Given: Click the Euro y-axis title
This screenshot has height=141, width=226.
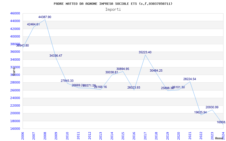Looking at the screenshot, I should coord(14,72).
